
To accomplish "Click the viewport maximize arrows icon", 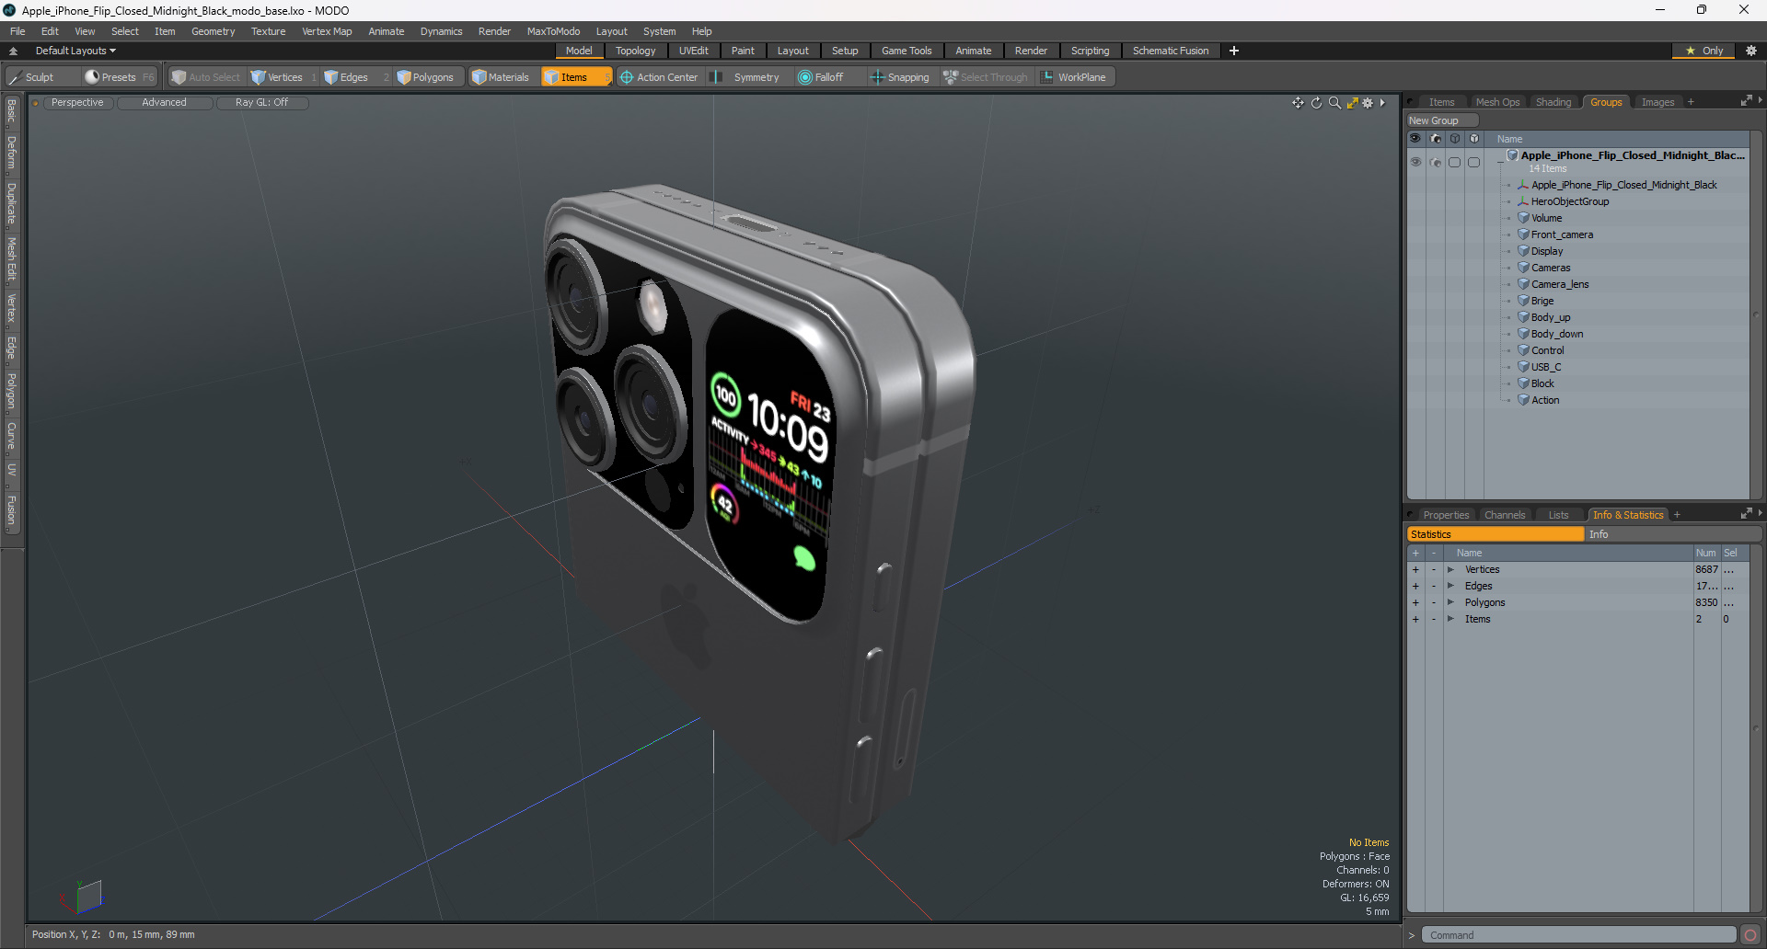I will (x=1352, y=103).
